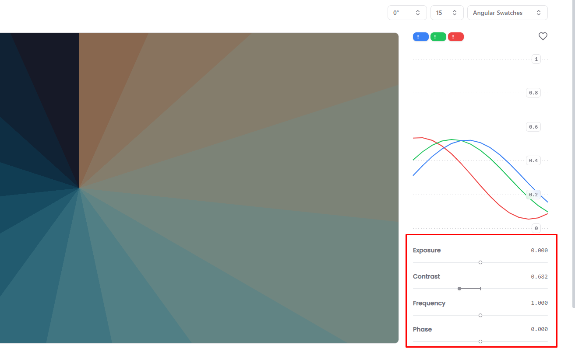Click the Contrast slider handle
The image size is (575, 352).
(459, 289)
